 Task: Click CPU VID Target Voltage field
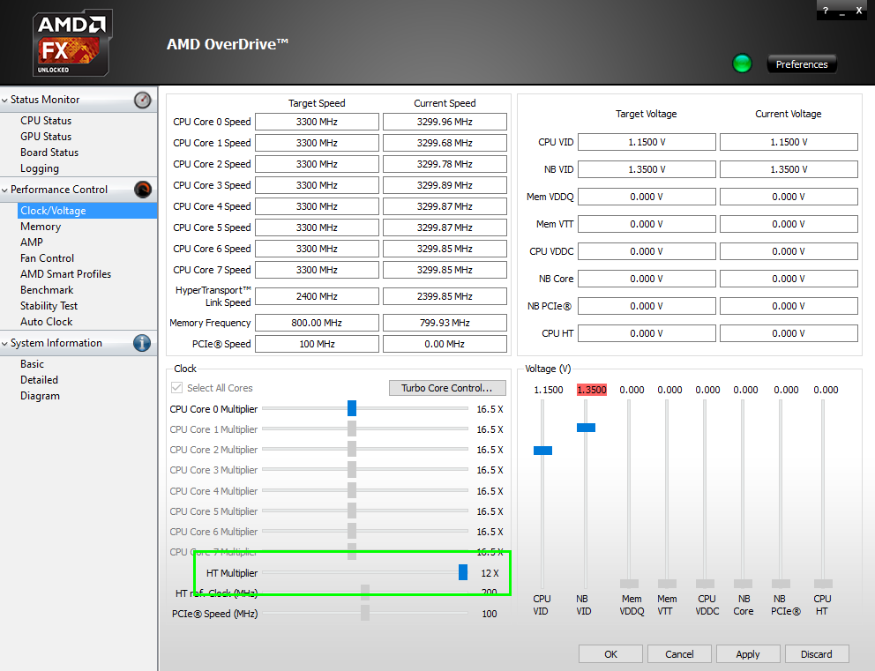click(647, 142)
